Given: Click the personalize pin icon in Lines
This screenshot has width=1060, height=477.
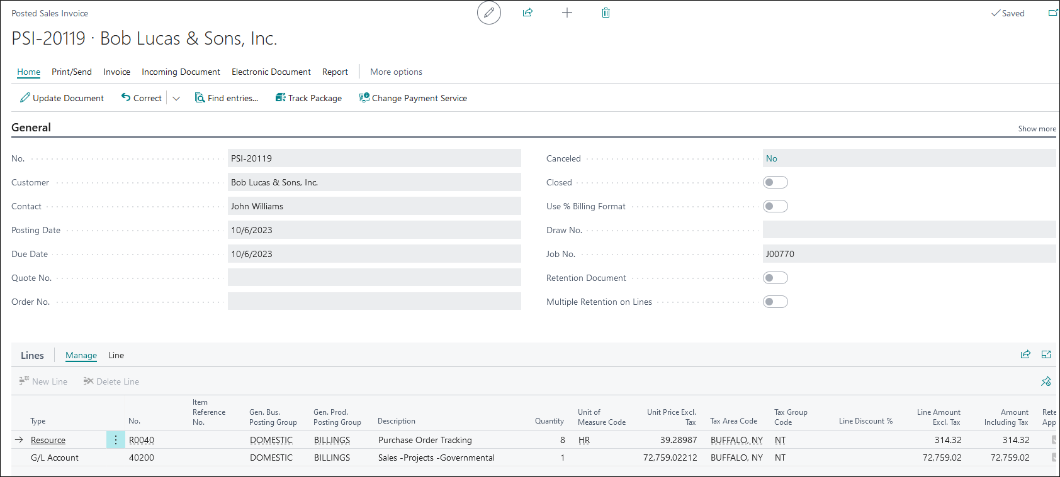Looking at the screenshot, I should (x=1046, y=381).
